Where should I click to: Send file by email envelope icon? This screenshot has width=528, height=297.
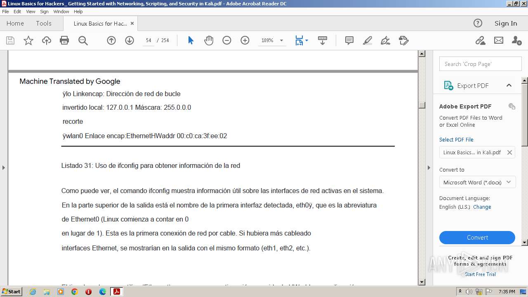click(499, 40)
